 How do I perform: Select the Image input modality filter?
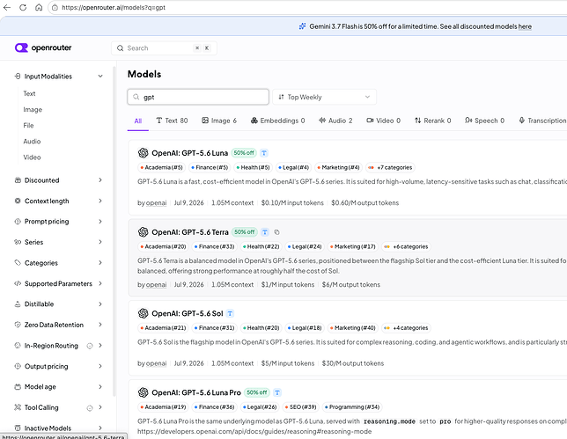(x=33, y=109)
